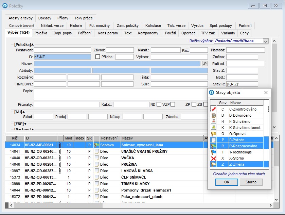Enable the ND checkbox
This screenshot has width=285, height=215.
(159, 104)
